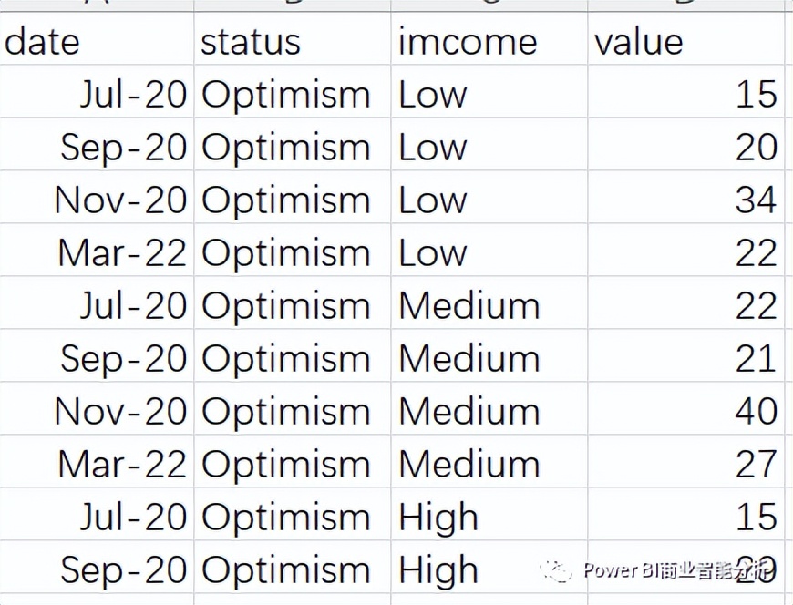Image resolution: width=793 pixels, height=605 pixels.
Task: Click the WeChat logo icon in the watermark
Action: tap(555, 571)
